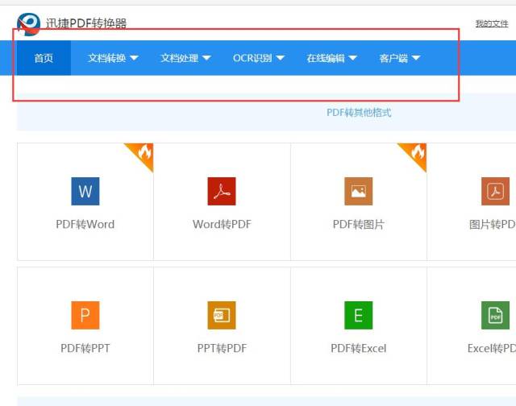
Task: Open the PDF转Word blue W icon
Action: point(85,192)
